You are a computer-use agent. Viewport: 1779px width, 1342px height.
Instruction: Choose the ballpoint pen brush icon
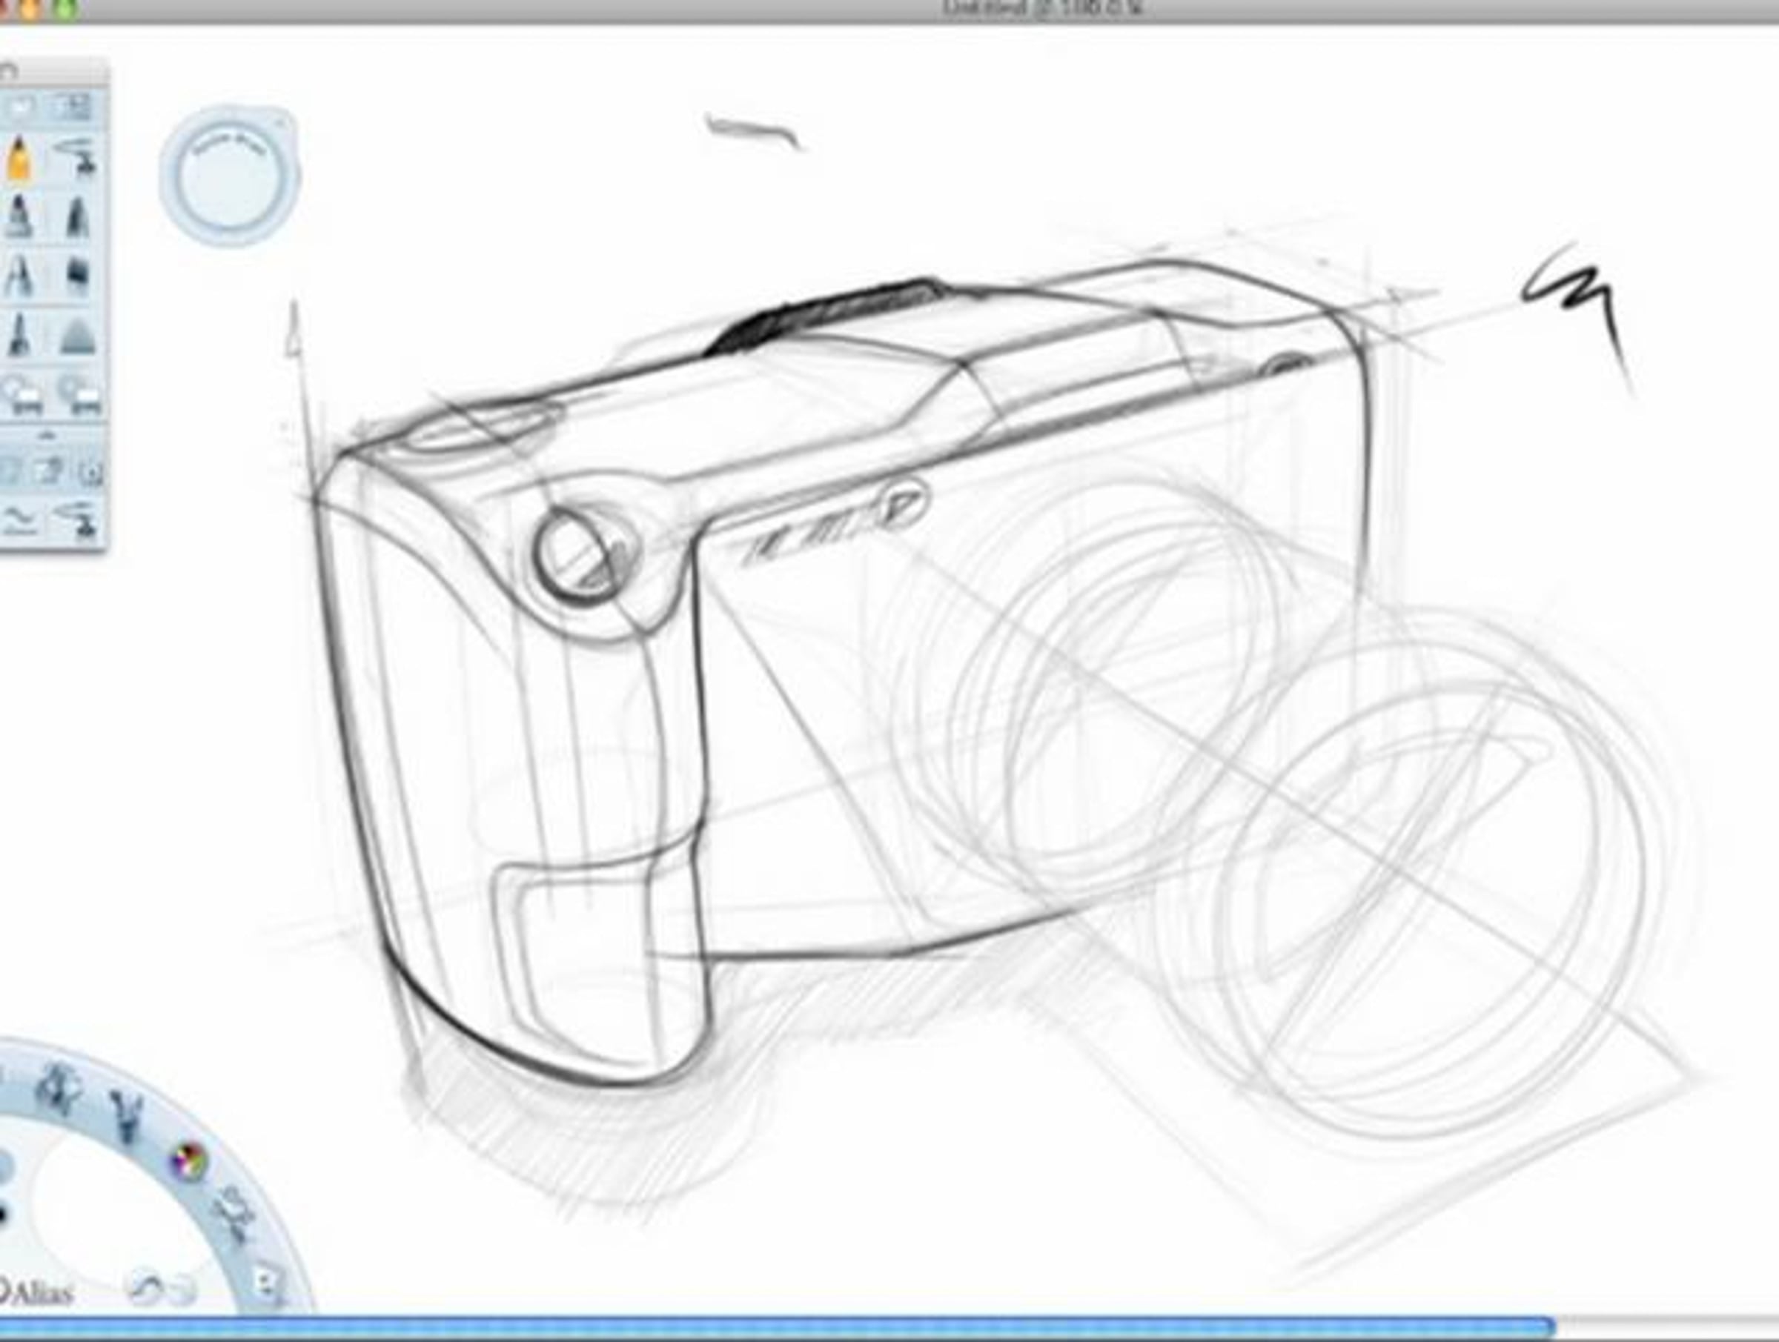[x=19, y=276]
